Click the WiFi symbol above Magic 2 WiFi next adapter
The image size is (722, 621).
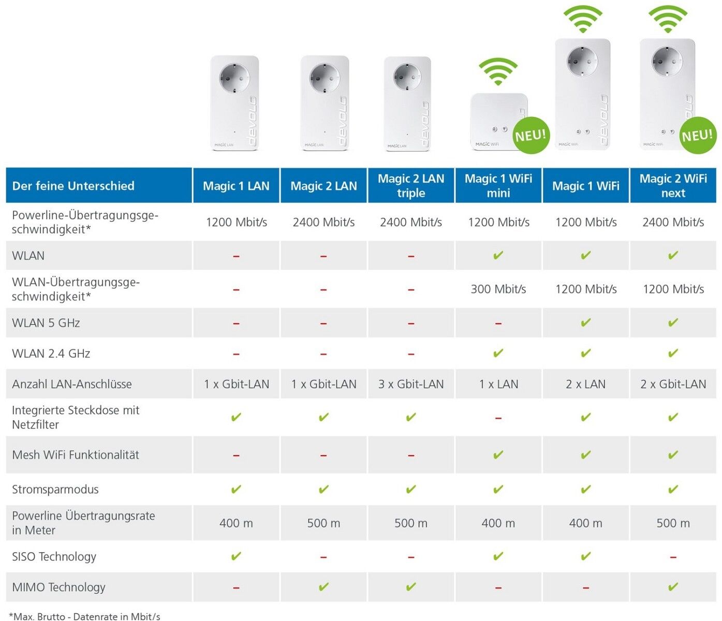(x=668, y=19)
